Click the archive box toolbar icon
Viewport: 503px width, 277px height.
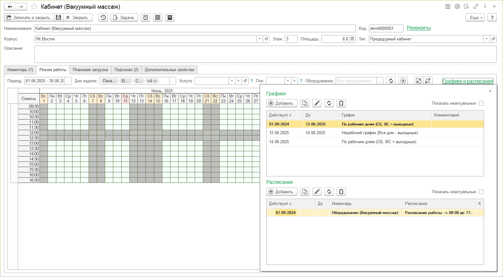point(170,18)
